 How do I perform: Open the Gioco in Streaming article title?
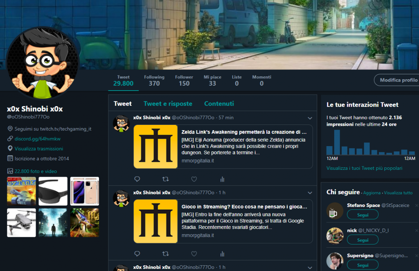(x=244, y=207)
